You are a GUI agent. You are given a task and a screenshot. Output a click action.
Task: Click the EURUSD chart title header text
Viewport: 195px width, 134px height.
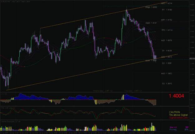pyautogui.click(x=15, y=2)
